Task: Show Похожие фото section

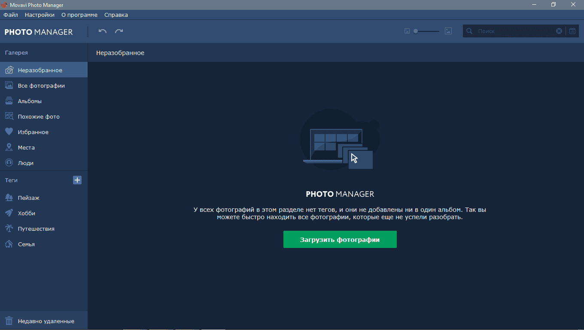Action: pyautogui.click(x=44, y=116)
